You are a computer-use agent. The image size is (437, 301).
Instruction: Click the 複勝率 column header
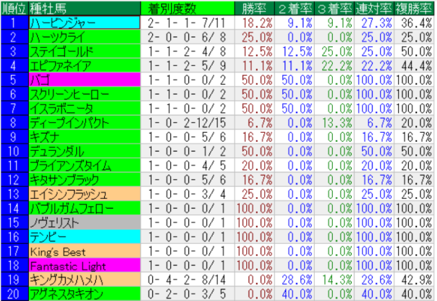413,8
